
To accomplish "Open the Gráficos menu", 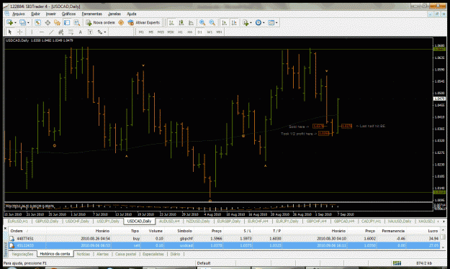I will (69, 14).
